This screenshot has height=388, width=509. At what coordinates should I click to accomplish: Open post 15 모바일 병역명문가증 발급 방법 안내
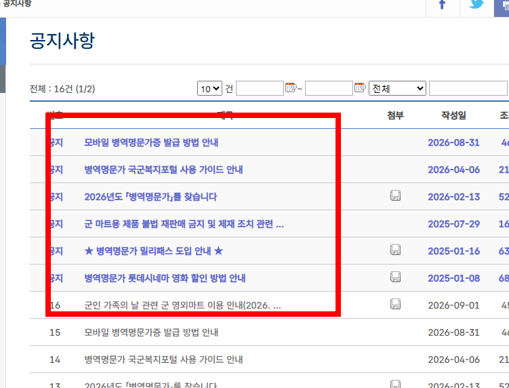[x=151, y=333]
